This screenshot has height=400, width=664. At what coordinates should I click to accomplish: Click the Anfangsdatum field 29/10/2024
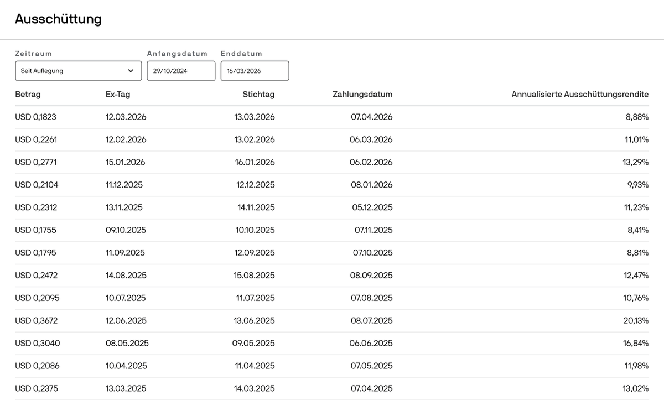click(181, 71)
